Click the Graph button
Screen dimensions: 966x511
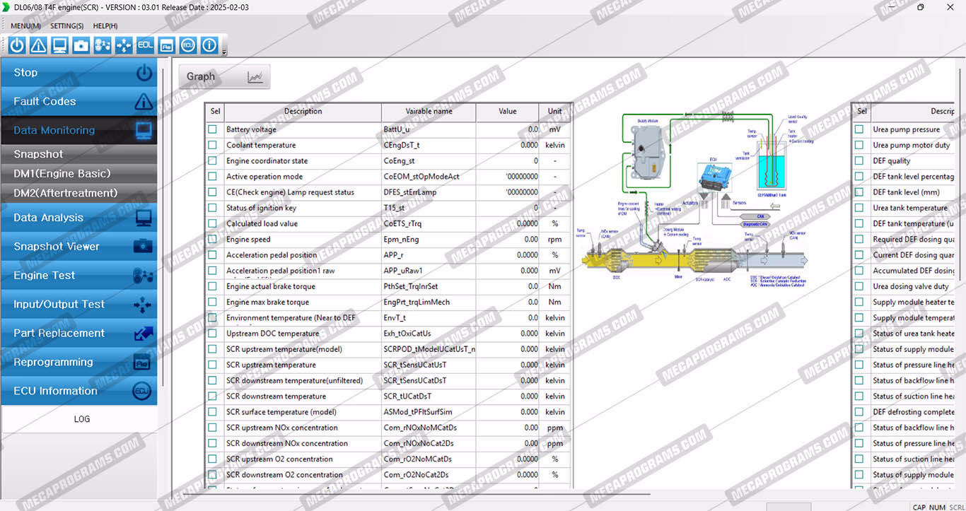click(224, 77)
